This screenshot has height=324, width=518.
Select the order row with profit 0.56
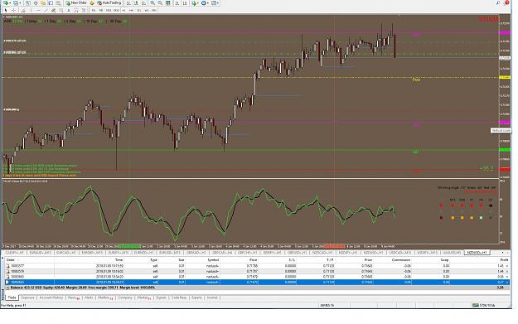pos(256,277)
